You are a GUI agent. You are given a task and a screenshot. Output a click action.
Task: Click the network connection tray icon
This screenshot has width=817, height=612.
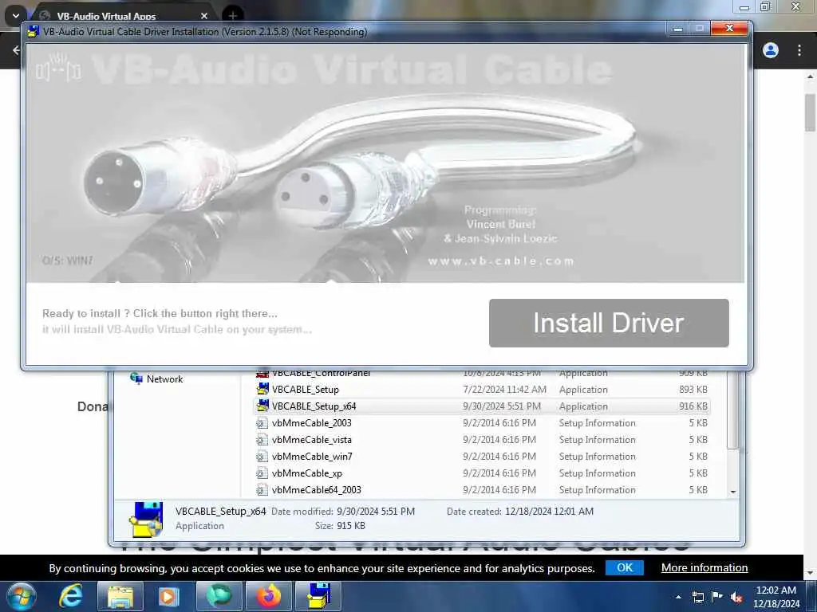(x=697, y=597)
